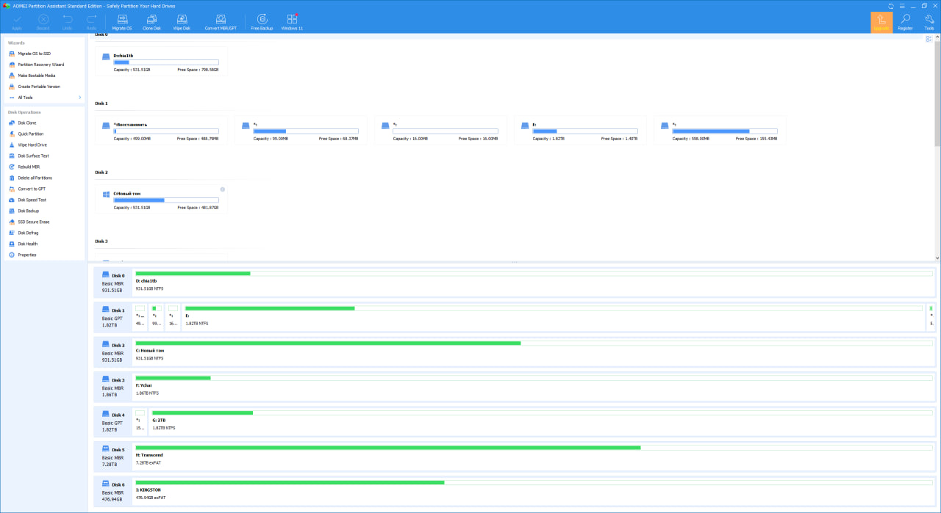Select the Disk 1 Basic GPT header block
Screen dimensions: 941x513
pyautogui.click(x=112, y=316)
